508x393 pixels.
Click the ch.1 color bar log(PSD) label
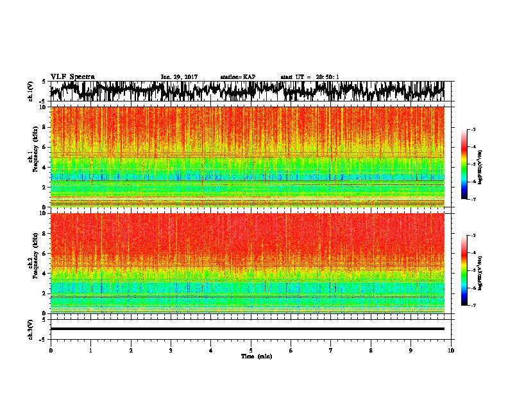pos(480,167)
